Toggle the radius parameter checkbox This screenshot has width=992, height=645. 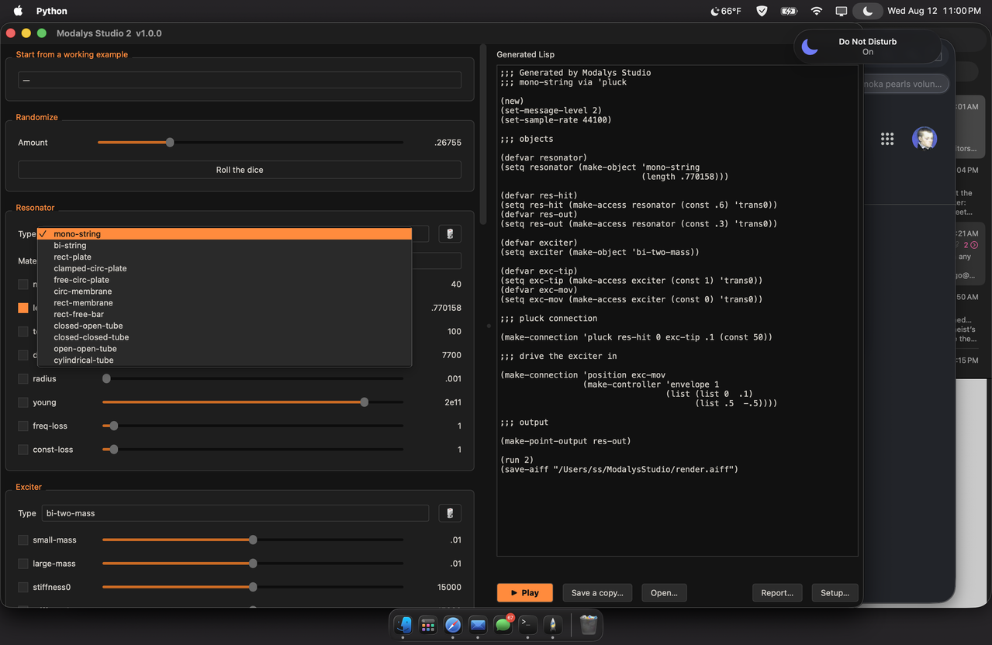coord(23,379)
